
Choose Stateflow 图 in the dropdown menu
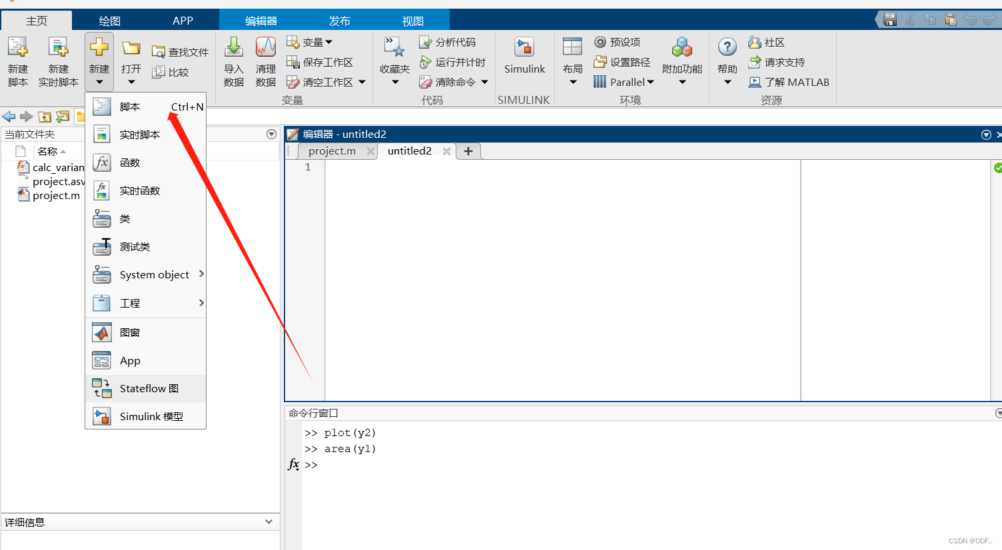pyautogui.click(x=149, y=388)
